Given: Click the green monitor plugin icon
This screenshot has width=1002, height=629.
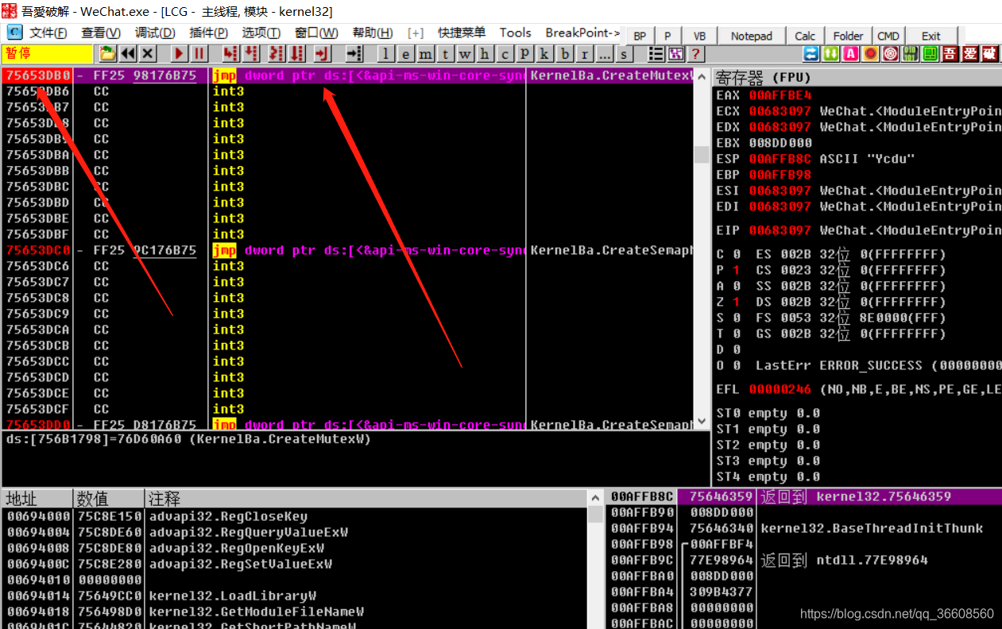Looking at the screenshot, I should coord(930,54).
